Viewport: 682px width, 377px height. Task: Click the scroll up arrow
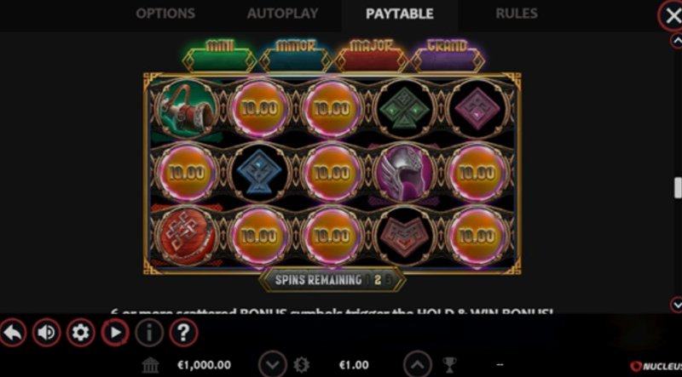pyautogui.click(x=677, y=41)
